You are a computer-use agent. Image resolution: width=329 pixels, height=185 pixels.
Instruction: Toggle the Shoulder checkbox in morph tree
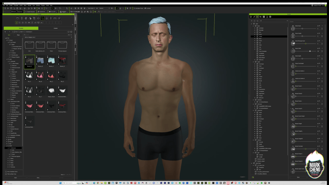(x=257, y=30)
